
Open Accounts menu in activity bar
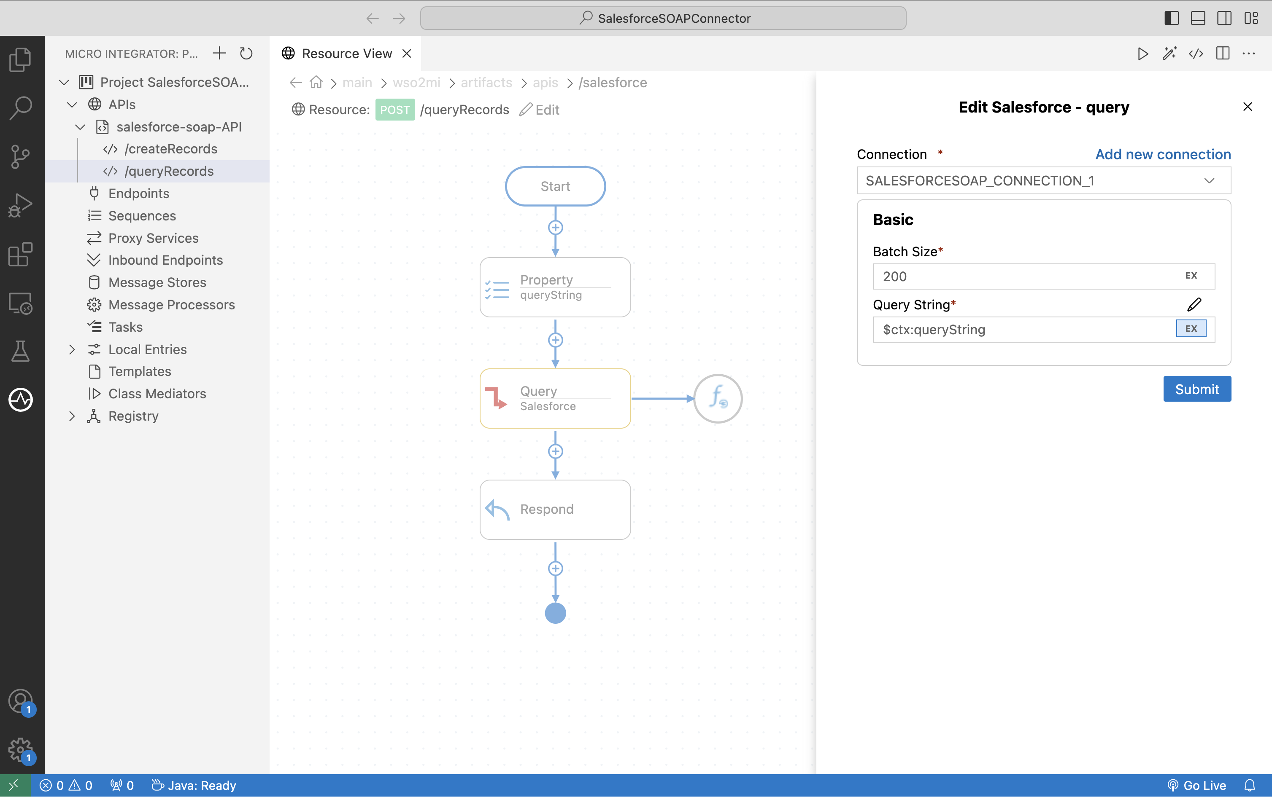[x=21, y=702]
